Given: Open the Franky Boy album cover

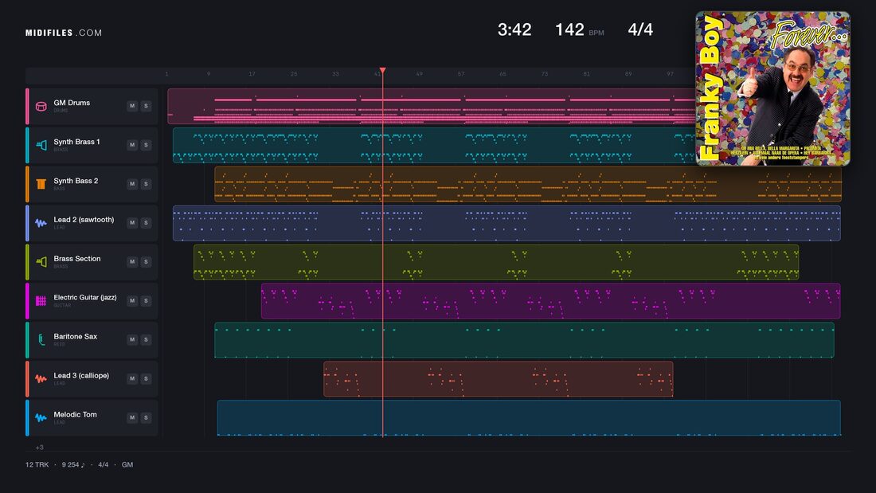Looking at the screenshot, I should point(772,88).
